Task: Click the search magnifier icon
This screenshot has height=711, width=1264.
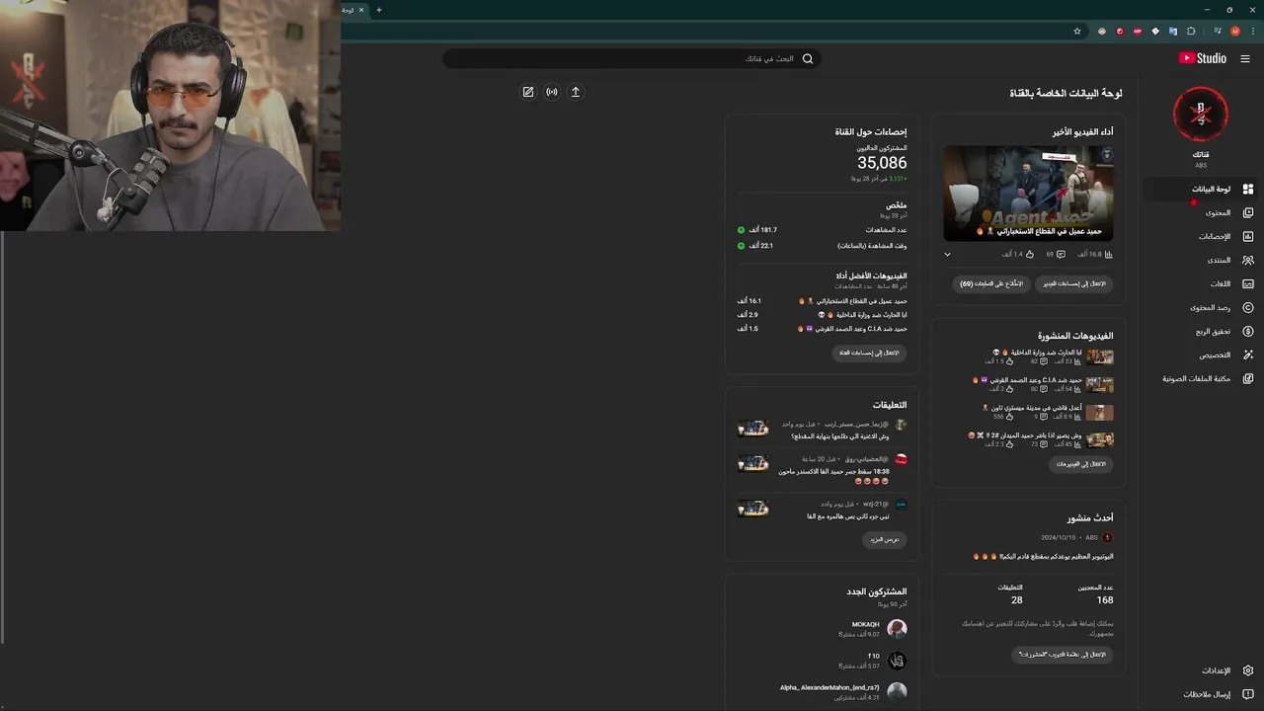Action: pos(808,59)
